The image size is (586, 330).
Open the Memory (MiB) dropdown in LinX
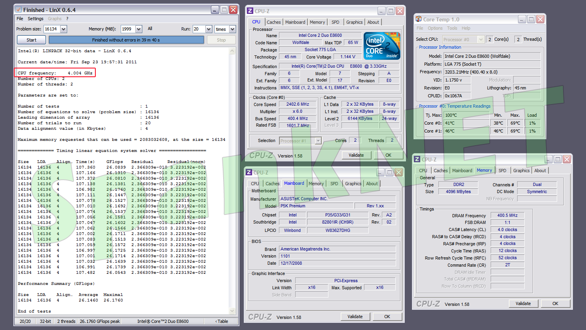click(x=138, y=29)
